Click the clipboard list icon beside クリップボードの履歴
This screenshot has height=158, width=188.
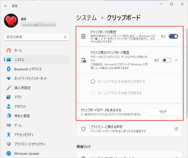pos(83,36)
